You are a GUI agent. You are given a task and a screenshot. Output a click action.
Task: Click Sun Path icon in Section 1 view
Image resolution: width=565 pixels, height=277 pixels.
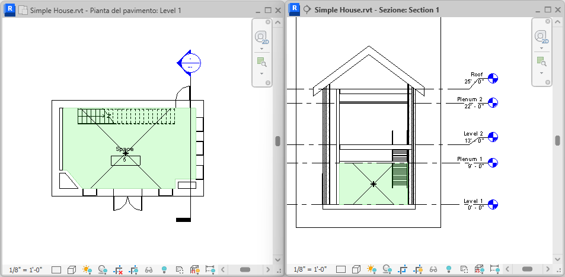coord(372,269)
